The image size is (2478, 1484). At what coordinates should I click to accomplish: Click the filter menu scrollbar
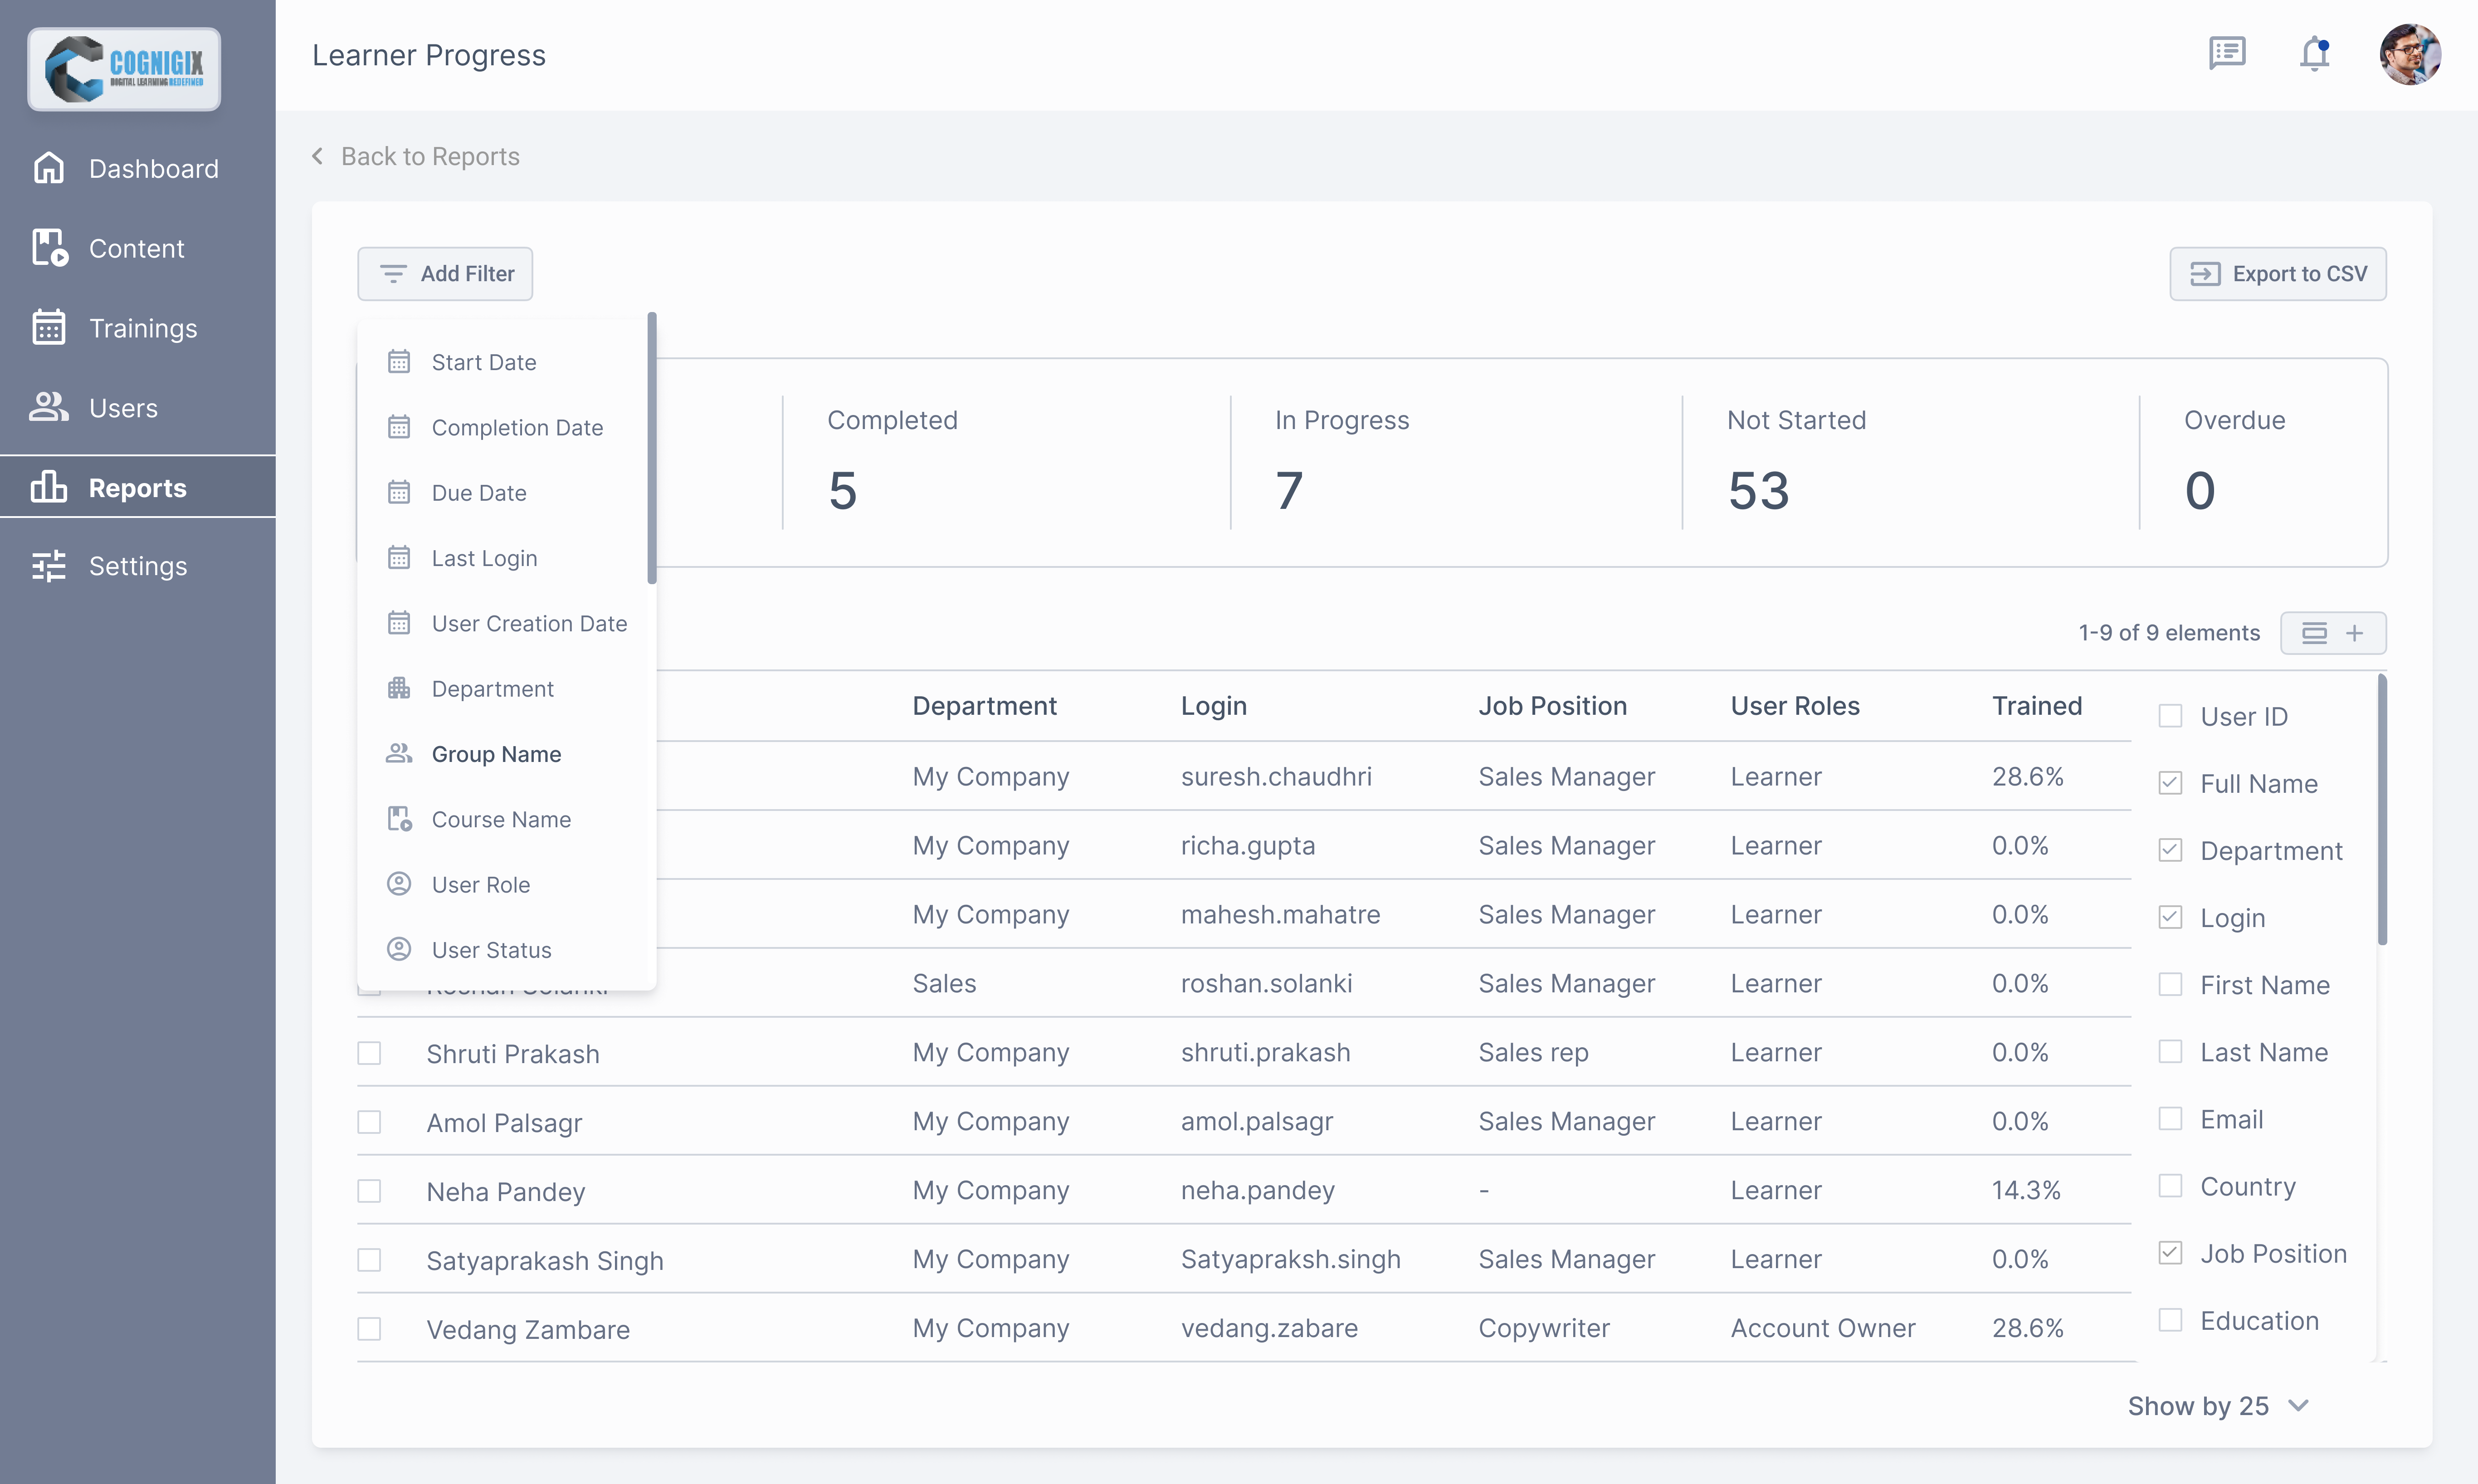click(x=652, y=448)
